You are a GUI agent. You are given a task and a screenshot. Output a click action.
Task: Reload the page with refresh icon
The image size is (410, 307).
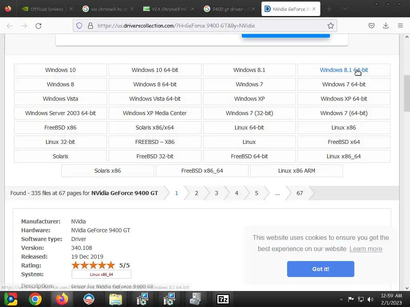[x=38, y=26]
